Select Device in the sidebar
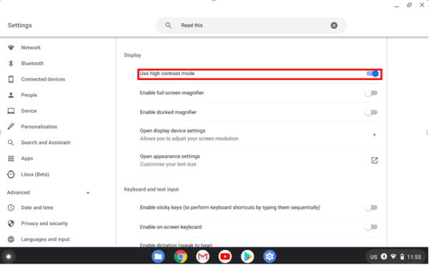Screen dimensions: 429x265 (x=29, y=111)
